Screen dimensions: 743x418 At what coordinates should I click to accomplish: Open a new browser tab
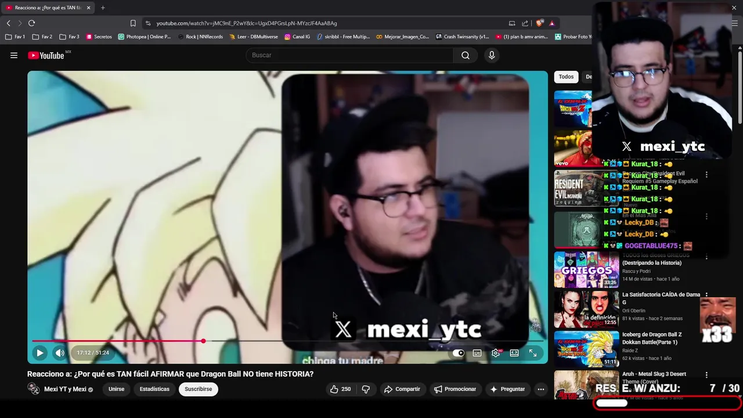point(103,8)
